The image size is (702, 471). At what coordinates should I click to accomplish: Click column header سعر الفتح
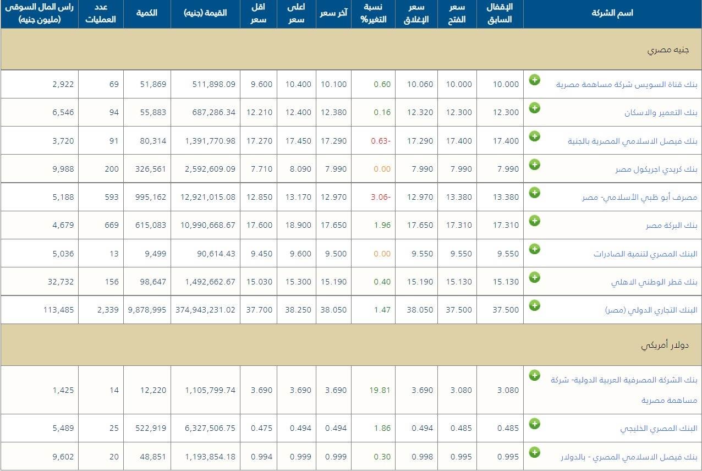point(457,14)
